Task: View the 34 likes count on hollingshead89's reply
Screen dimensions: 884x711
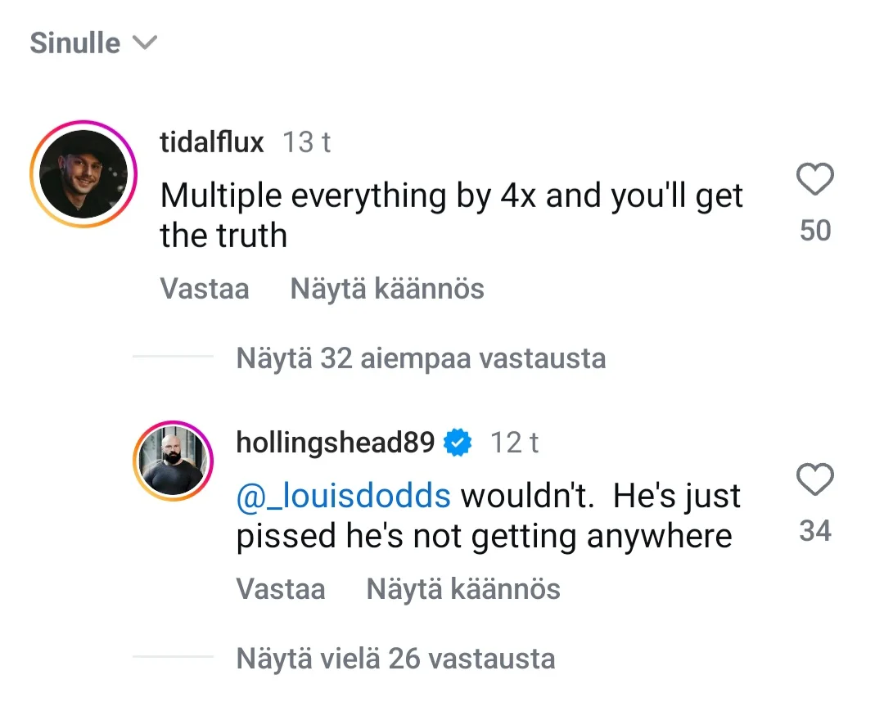Action: tap(815, 532)
